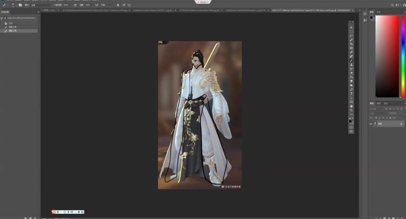Switch to the third document tab
The image size is (406, 219).
coord(154,11)
